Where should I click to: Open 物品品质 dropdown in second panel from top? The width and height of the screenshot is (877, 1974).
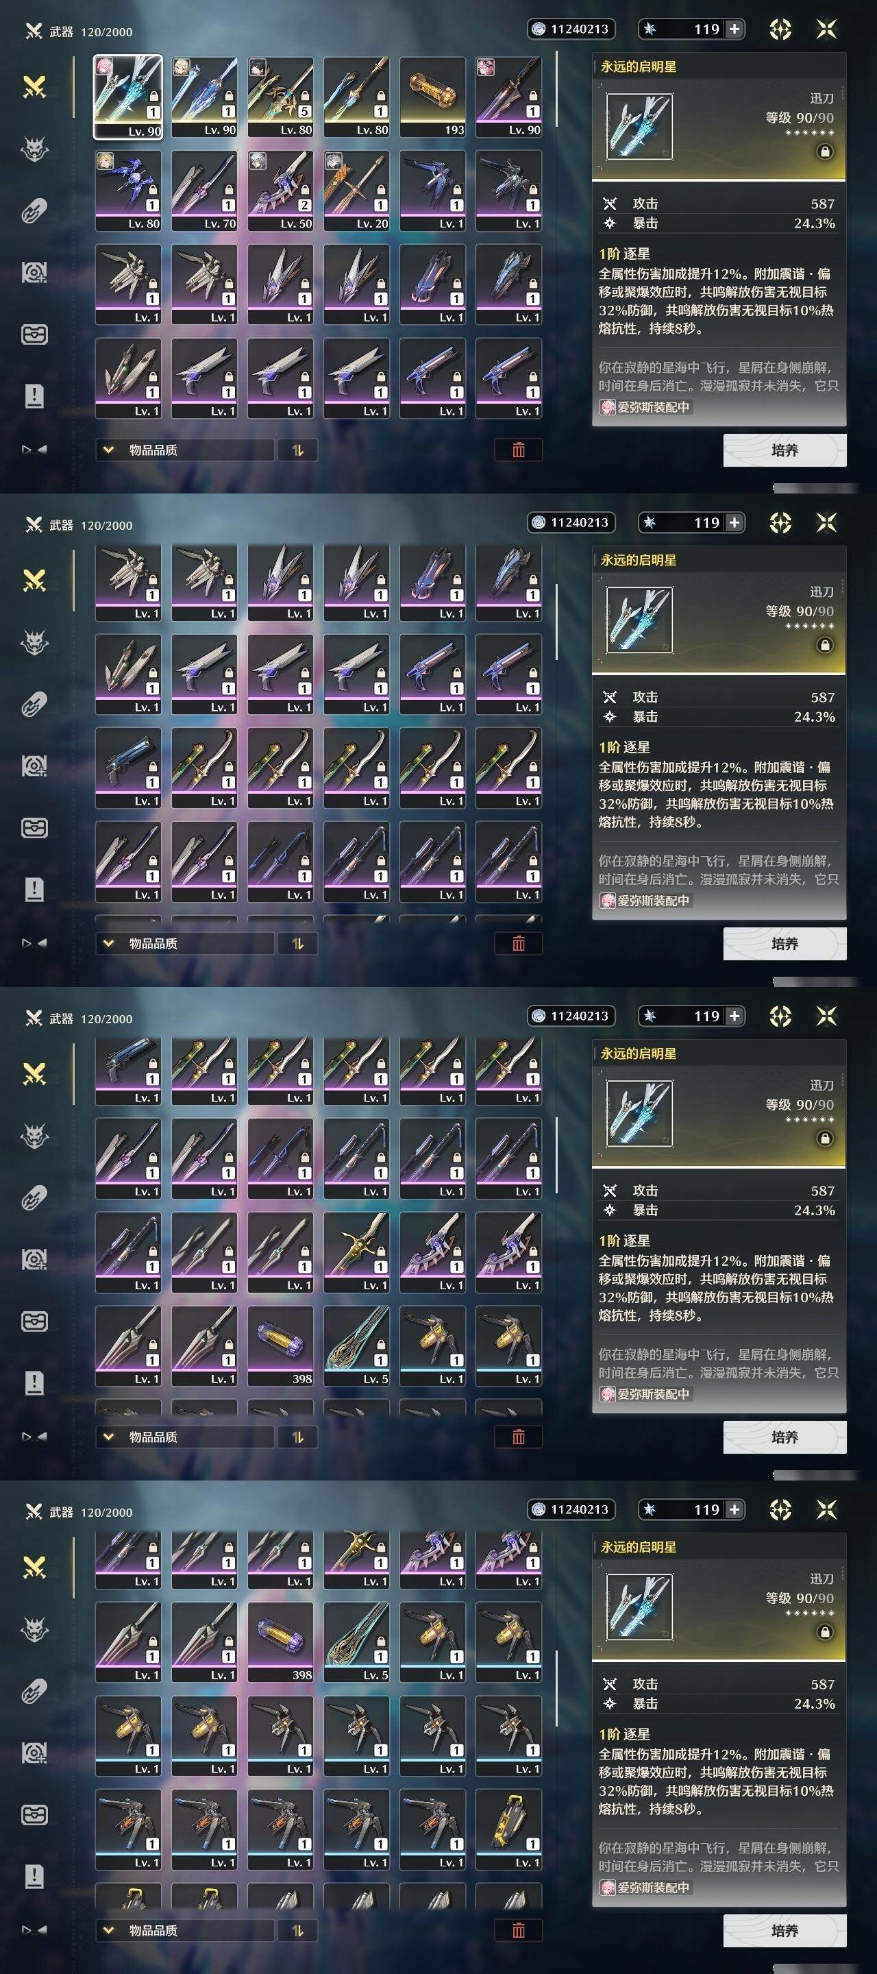click(x=184, y=943)
